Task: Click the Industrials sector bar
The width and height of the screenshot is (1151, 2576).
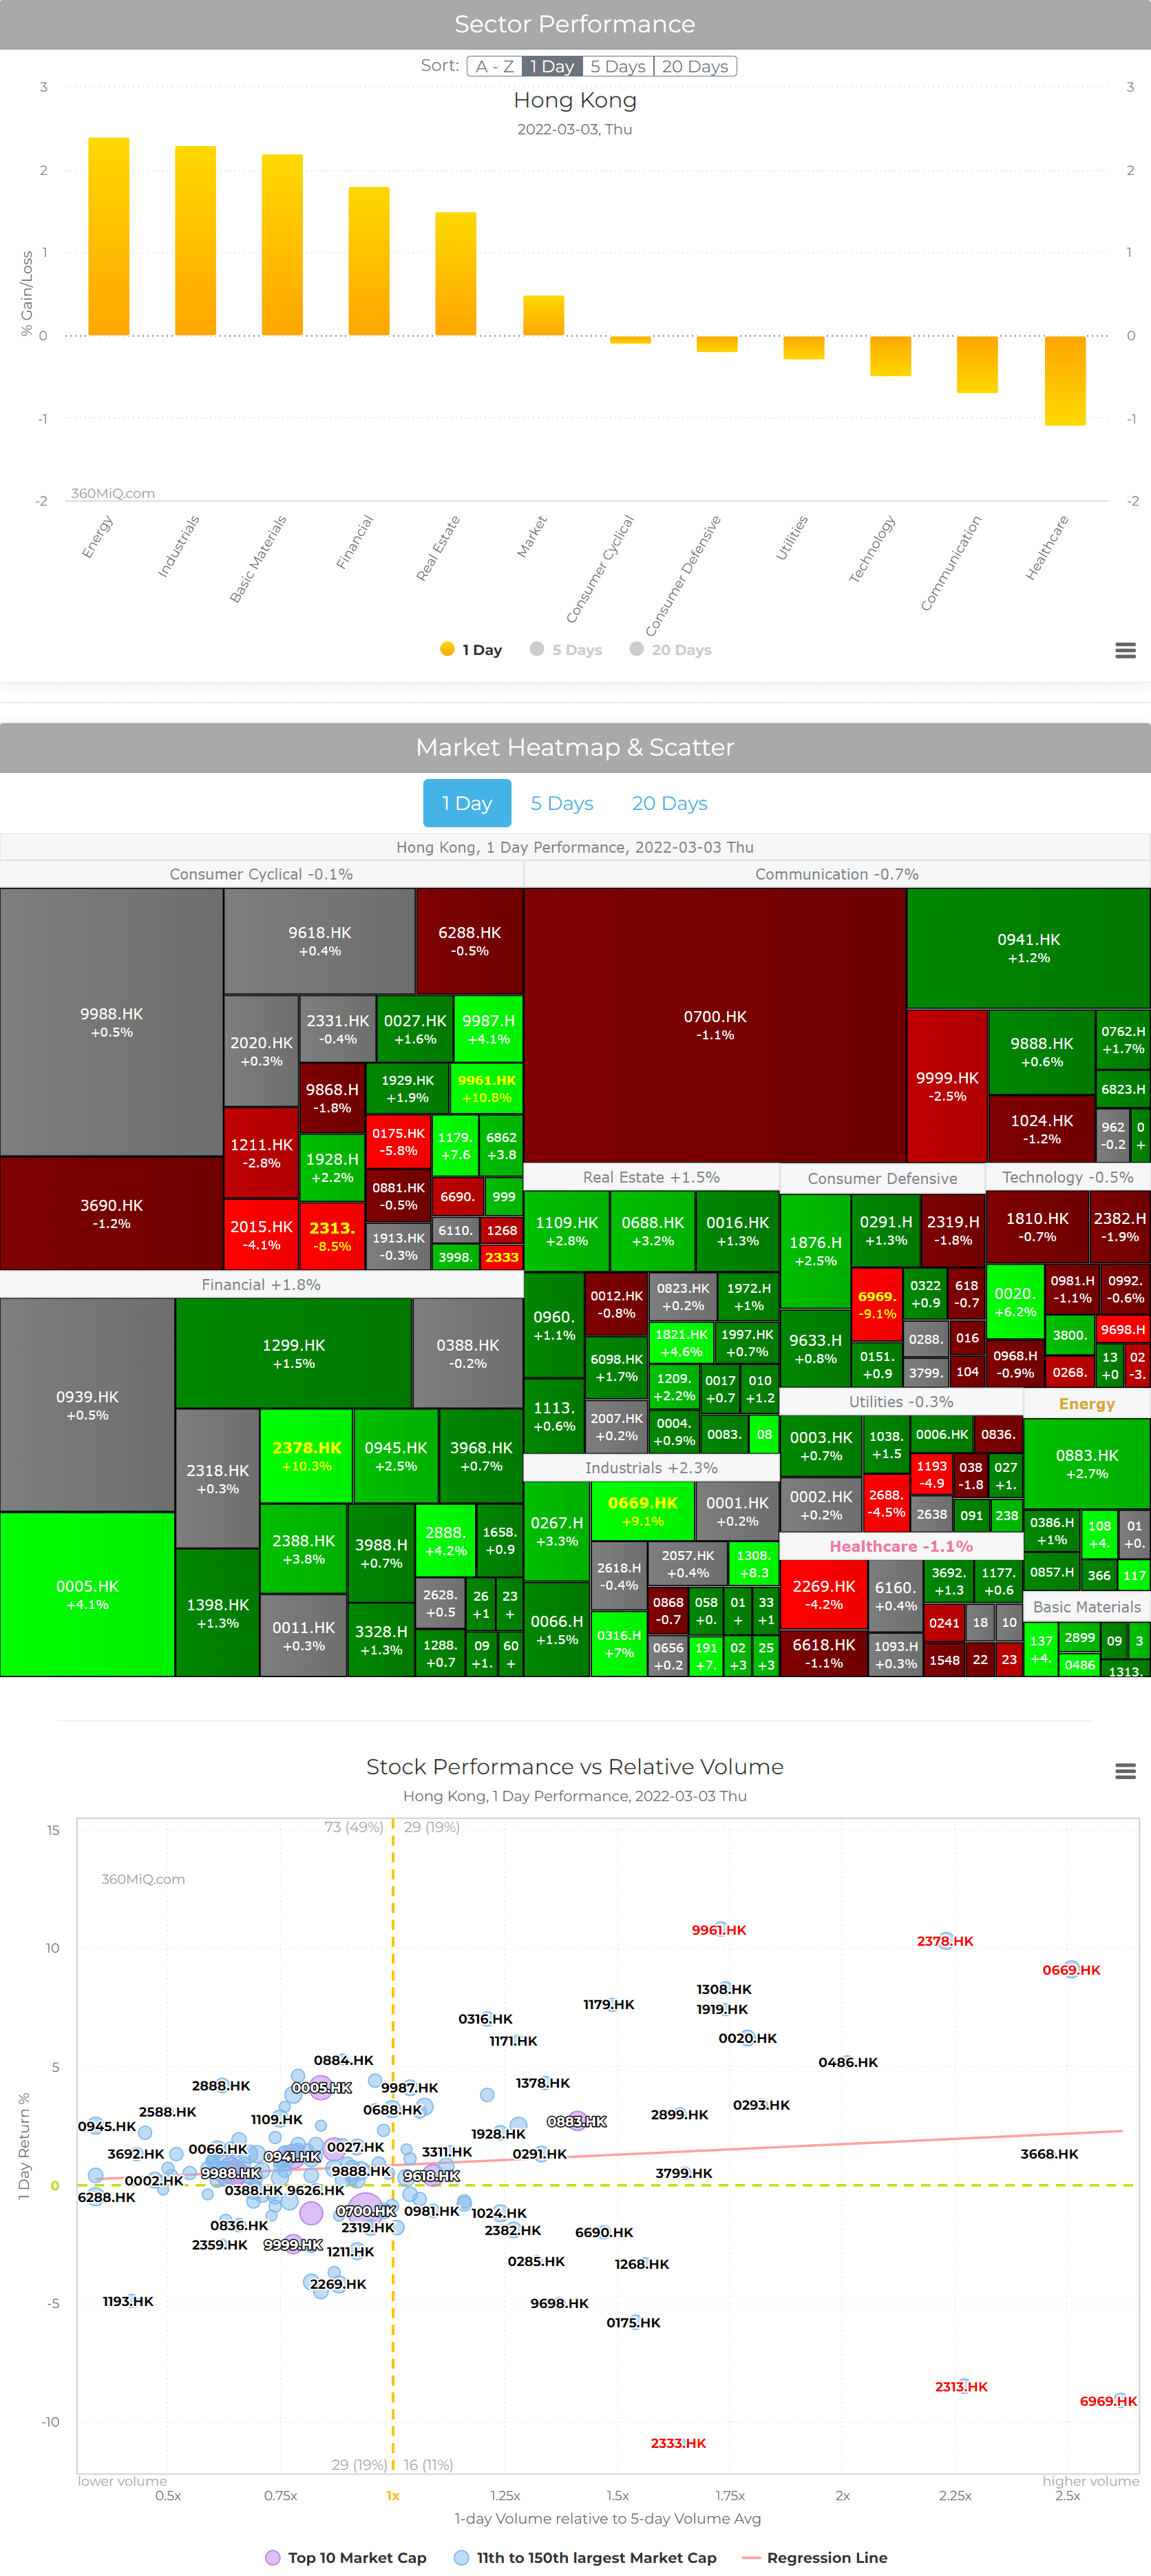Action: pos(196,241)
